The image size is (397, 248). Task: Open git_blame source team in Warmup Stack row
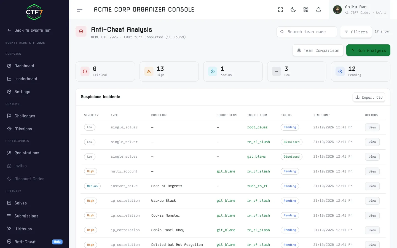(226, 201)
